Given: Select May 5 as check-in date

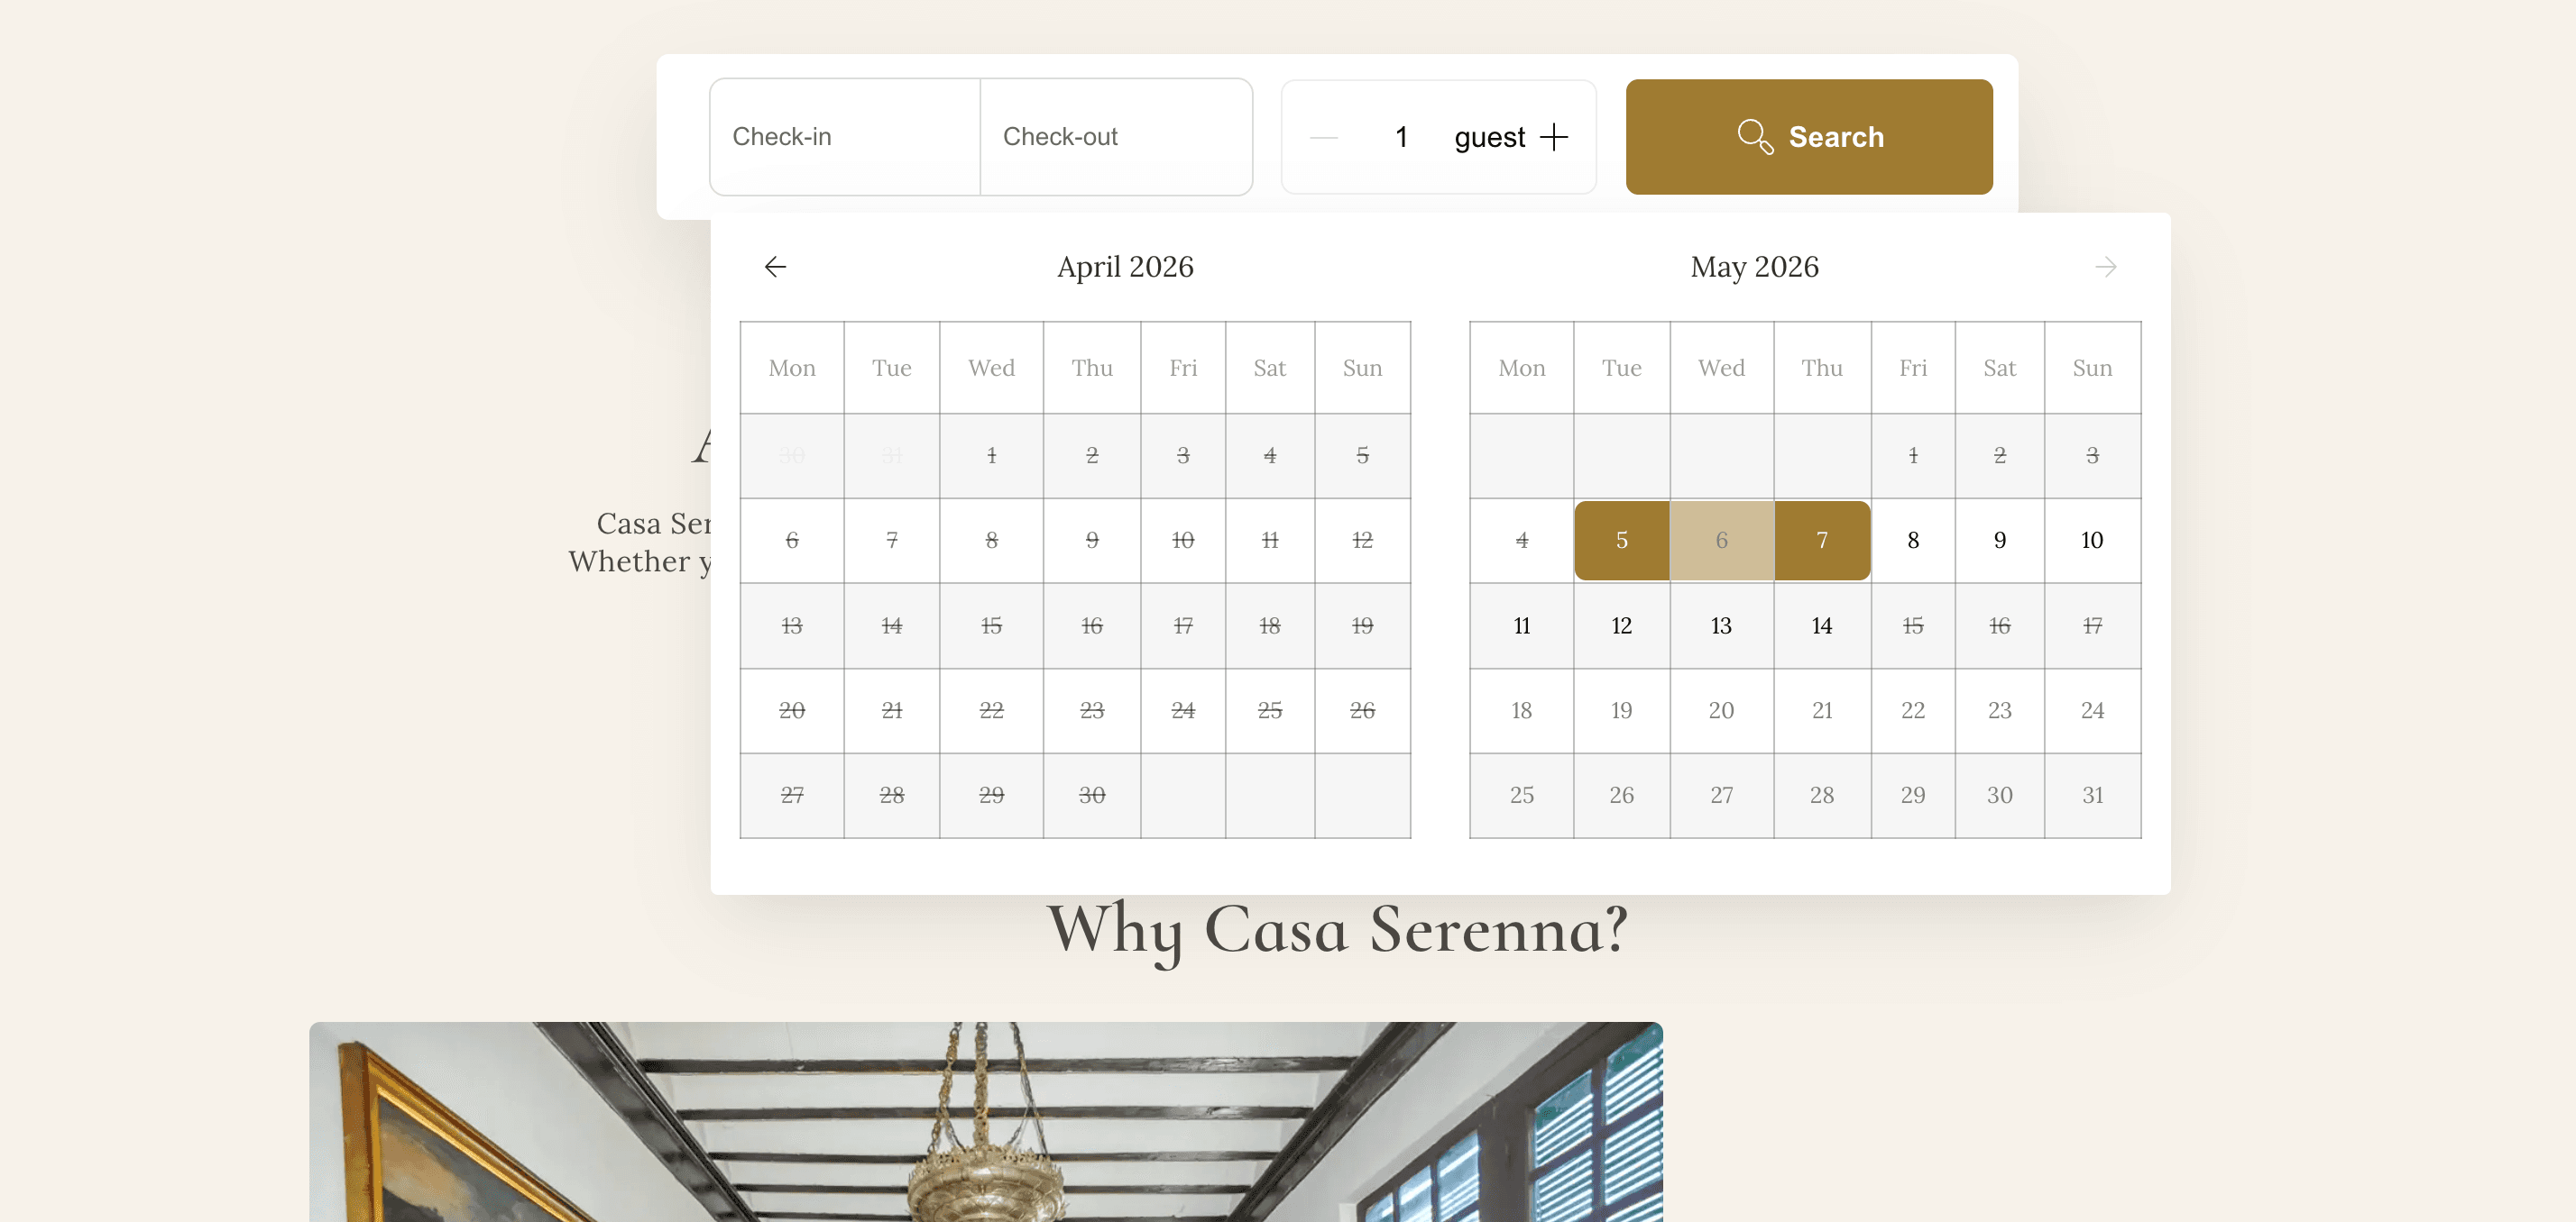Looking at the screenshot, I should click(x=1621, y=540).
